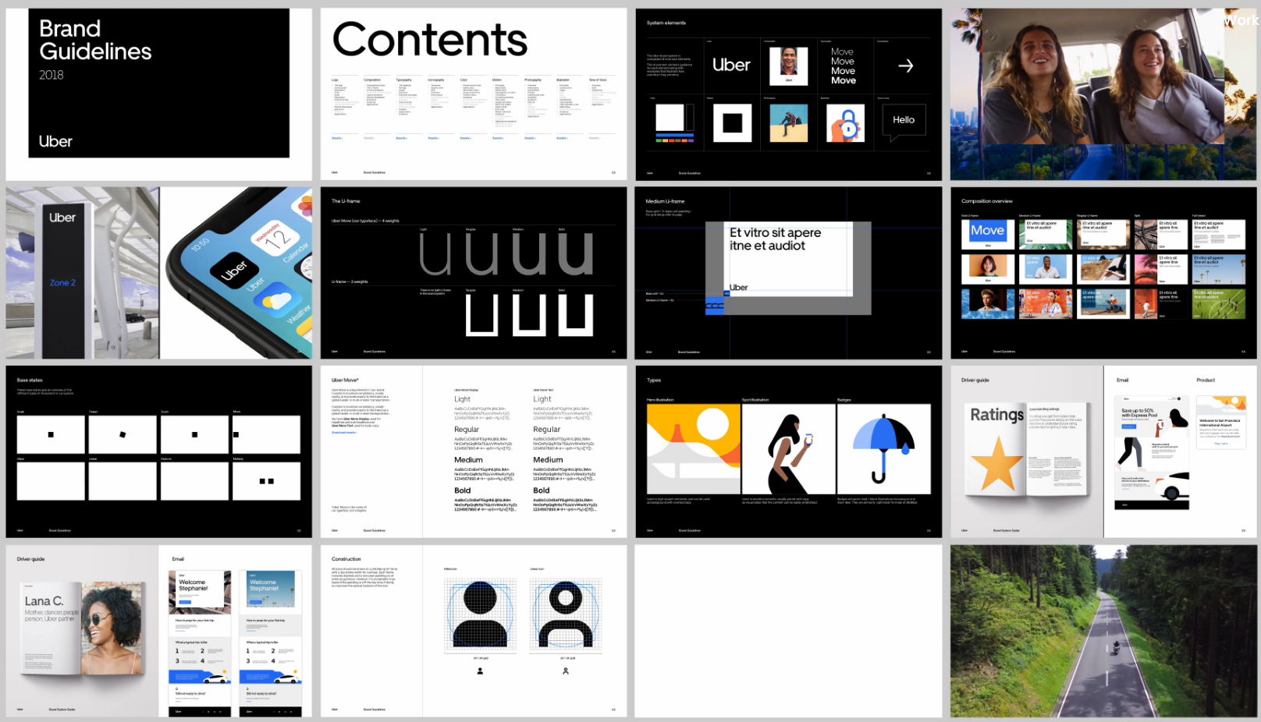Image resolution: width=1261 pixels, height=722 pixels.
Task: Click the blue umbrella badge illustration
Action: coord(883,449)
